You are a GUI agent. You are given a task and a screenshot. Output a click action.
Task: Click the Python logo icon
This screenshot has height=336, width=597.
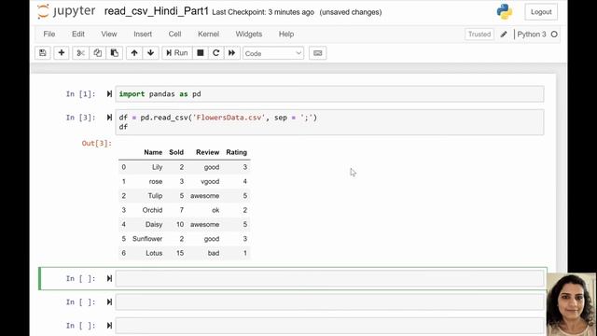504,11
